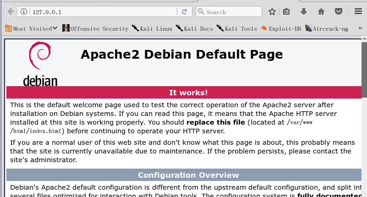Screen dimensions: 367x197
Task: Click the 'site's administrator.' text
Action: [44, 160]
